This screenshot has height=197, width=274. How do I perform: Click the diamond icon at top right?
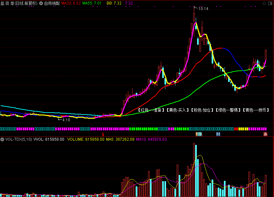coord(264,3)
